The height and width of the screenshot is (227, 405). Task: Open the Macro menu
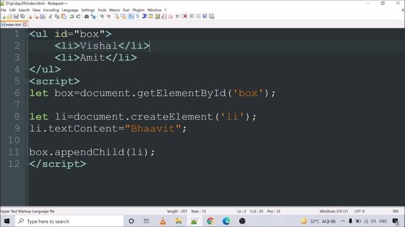pos(115,10)
